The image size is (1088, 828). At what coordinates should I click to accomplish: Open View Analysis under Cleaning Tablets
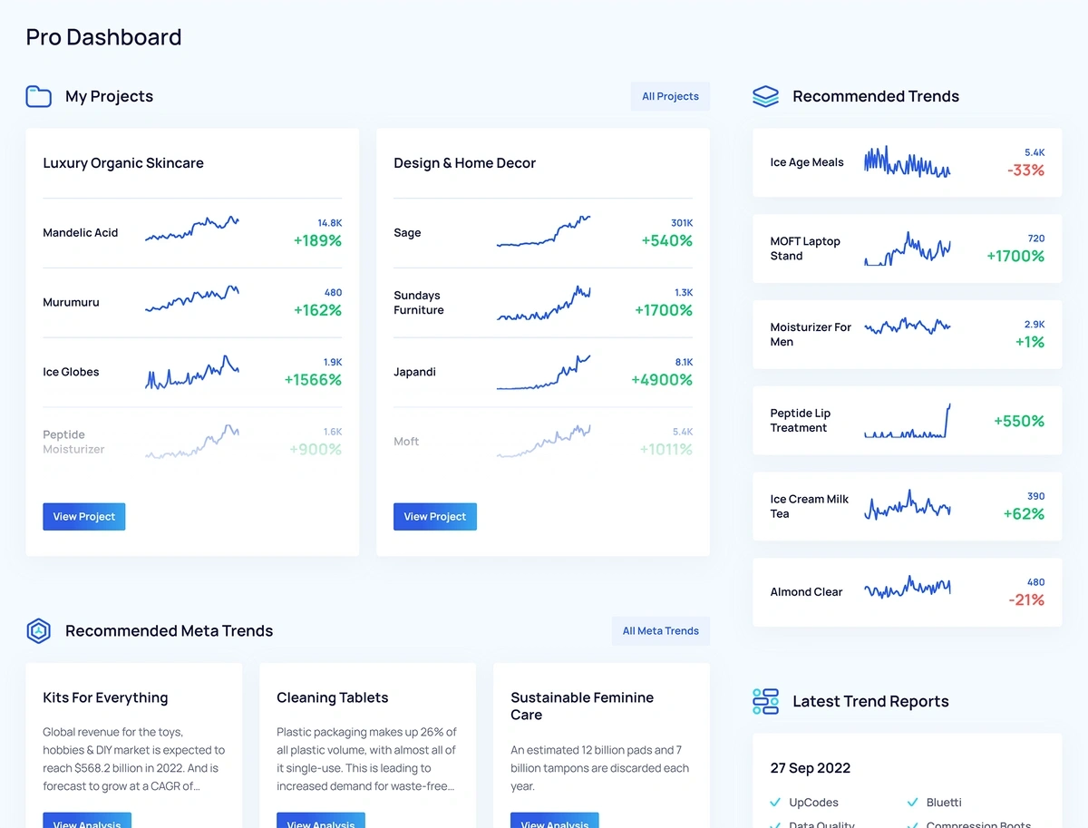pos(321,821)
